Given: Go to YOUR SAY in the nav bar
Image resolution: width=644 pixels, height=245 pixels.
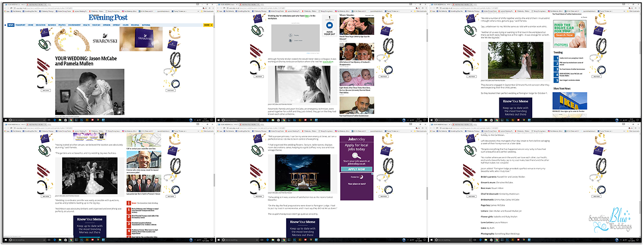Looking at the screenshot, I should [96, 25].
